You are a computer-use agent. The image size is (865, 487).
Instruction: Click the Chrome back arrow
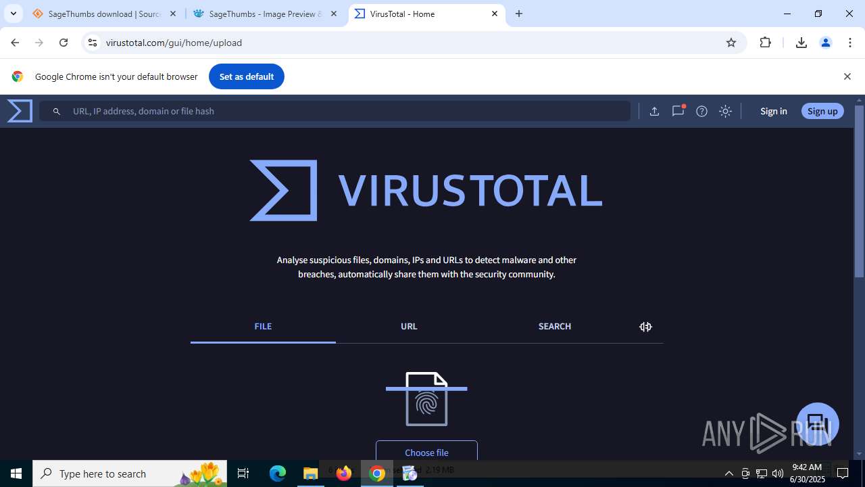pyautogui.click(x=15, y=43)
